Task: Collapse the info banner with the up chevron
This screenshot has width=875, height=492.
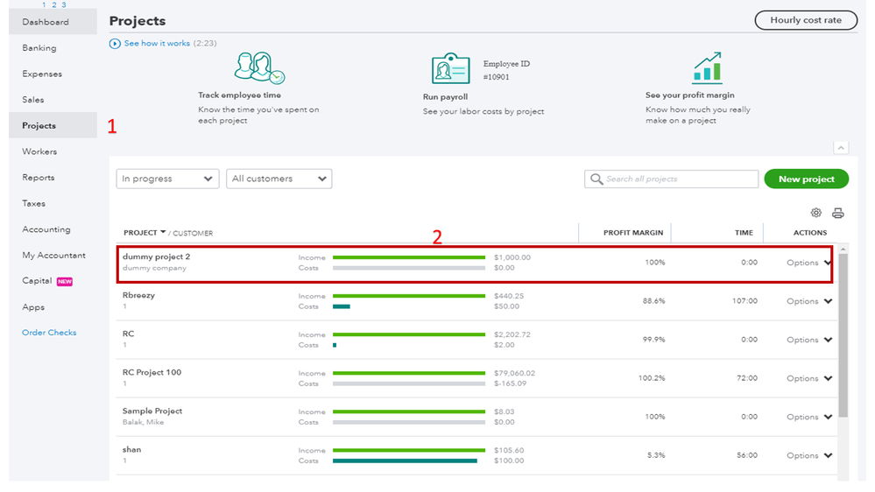Action: click(x=840, y=148)
